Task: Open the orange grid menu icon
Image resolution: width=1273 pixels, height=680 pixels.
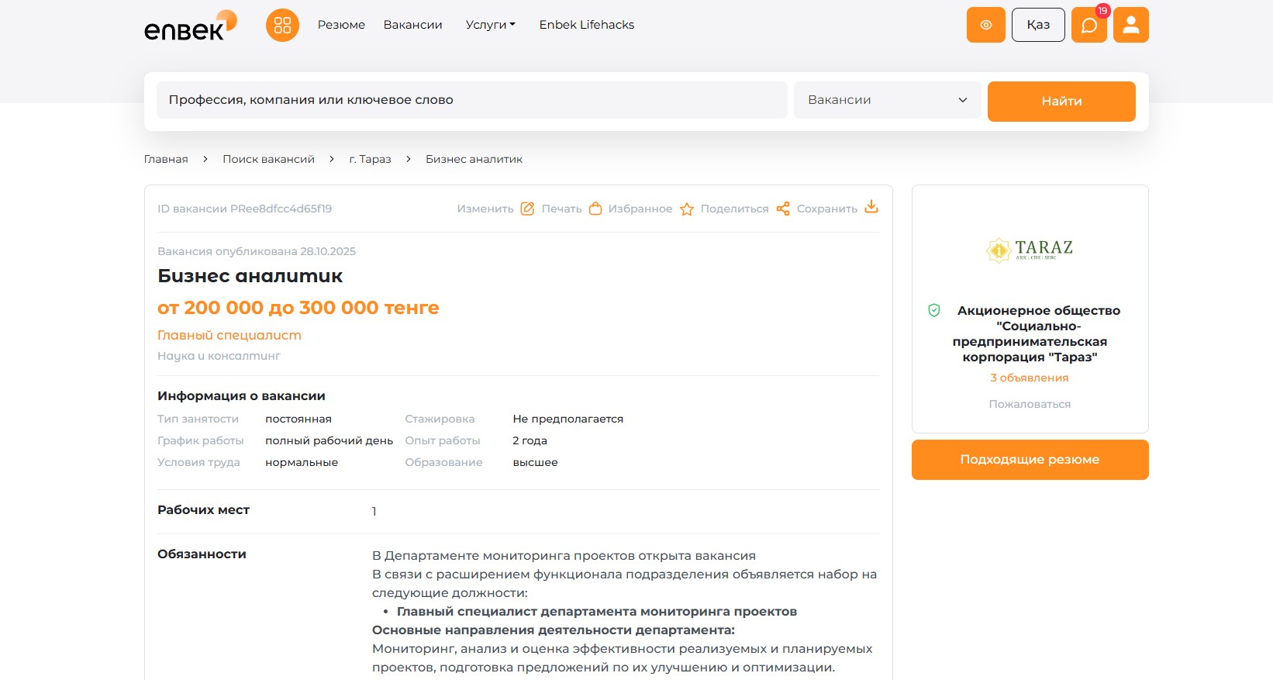Action: tap(282, 25)
